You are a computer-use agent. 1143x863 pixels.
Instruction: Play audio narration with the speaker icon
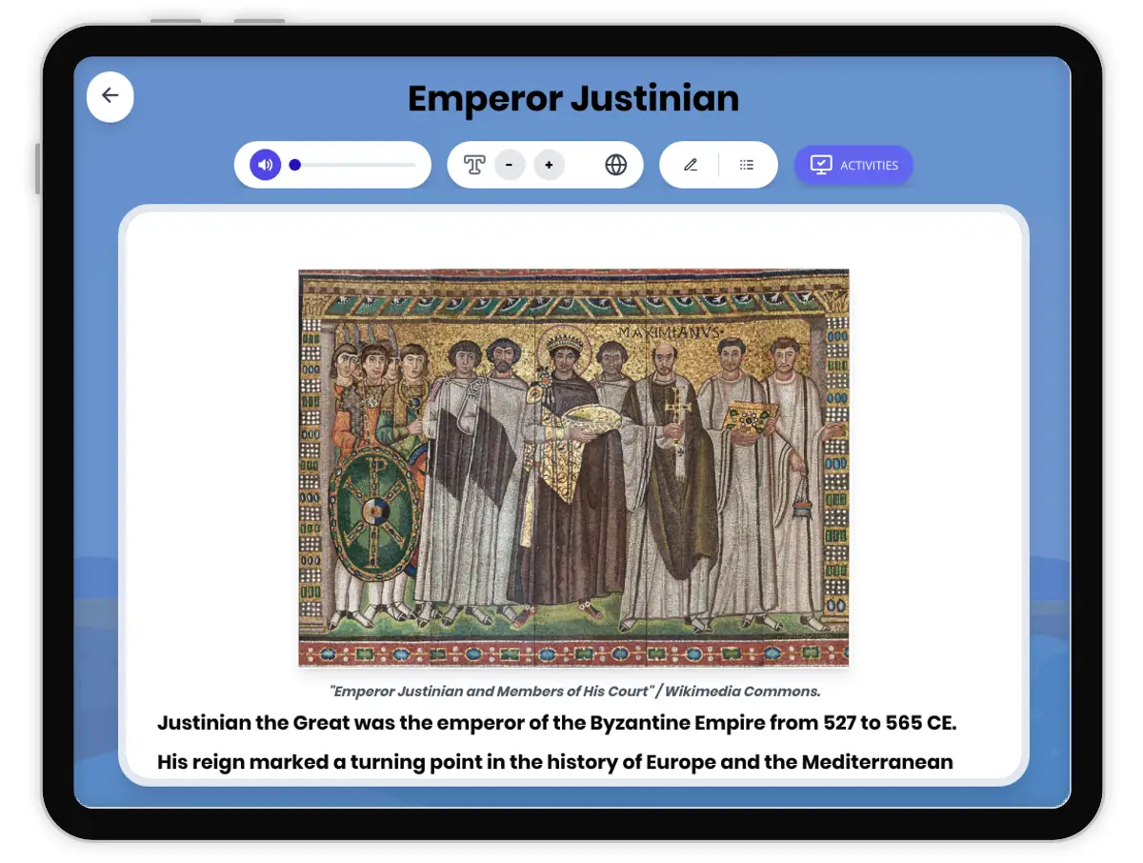coord(266,165)
